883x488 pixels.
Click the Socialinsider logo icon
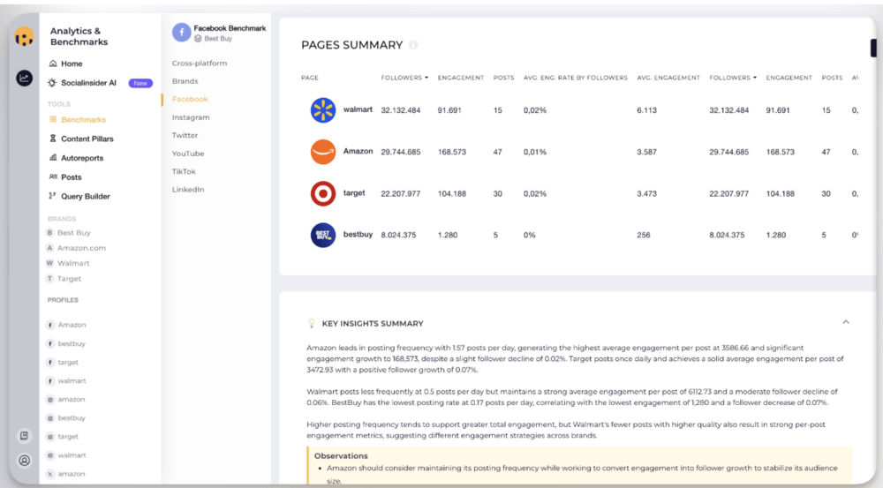coord(24,37)
